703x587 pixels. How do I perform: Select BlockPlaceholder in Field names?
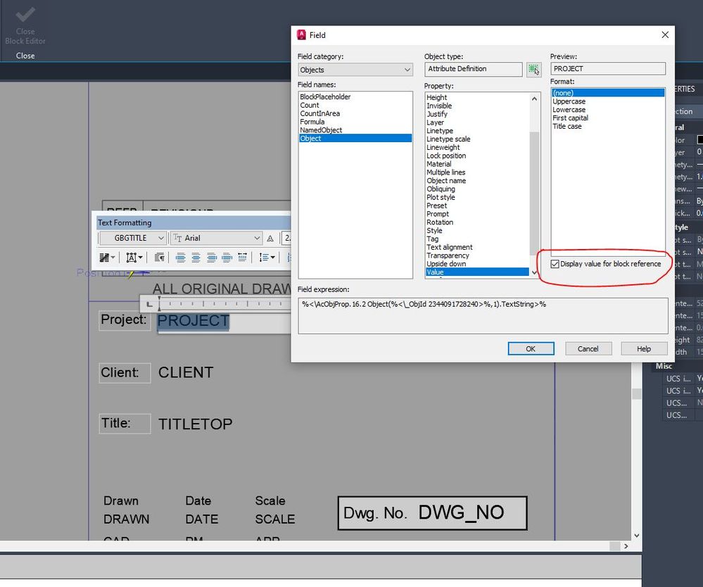pos(325,97)
